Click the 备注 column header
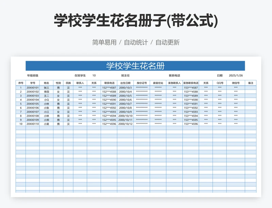Screen dimensions: 272x208 (x=251, y=83)
